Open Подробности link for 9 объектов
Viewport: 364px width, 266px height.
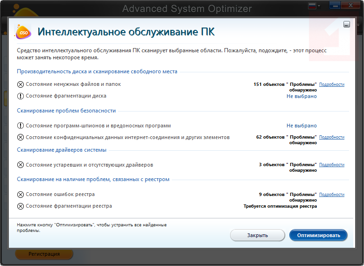[332, 194]
